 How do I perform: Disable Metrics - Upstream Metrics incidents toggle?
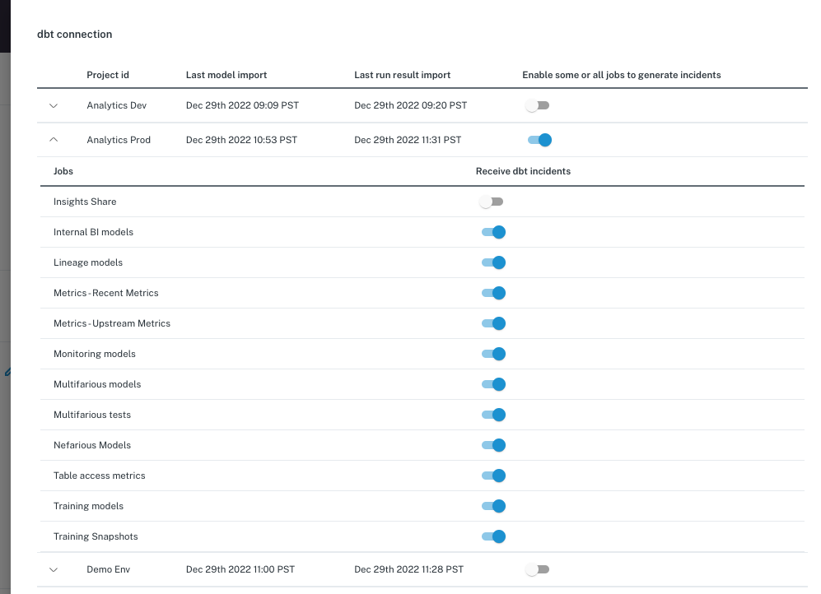tap(493, 323)
